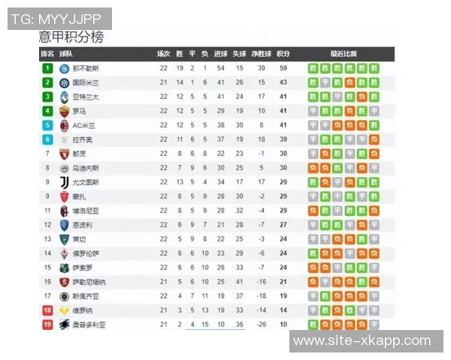Image resolution: width=451 pixels, height=360 pixels.
Task: Click the Sampdoria (桑普多利亚) crest icon
Action: click(x=65, y=325)
